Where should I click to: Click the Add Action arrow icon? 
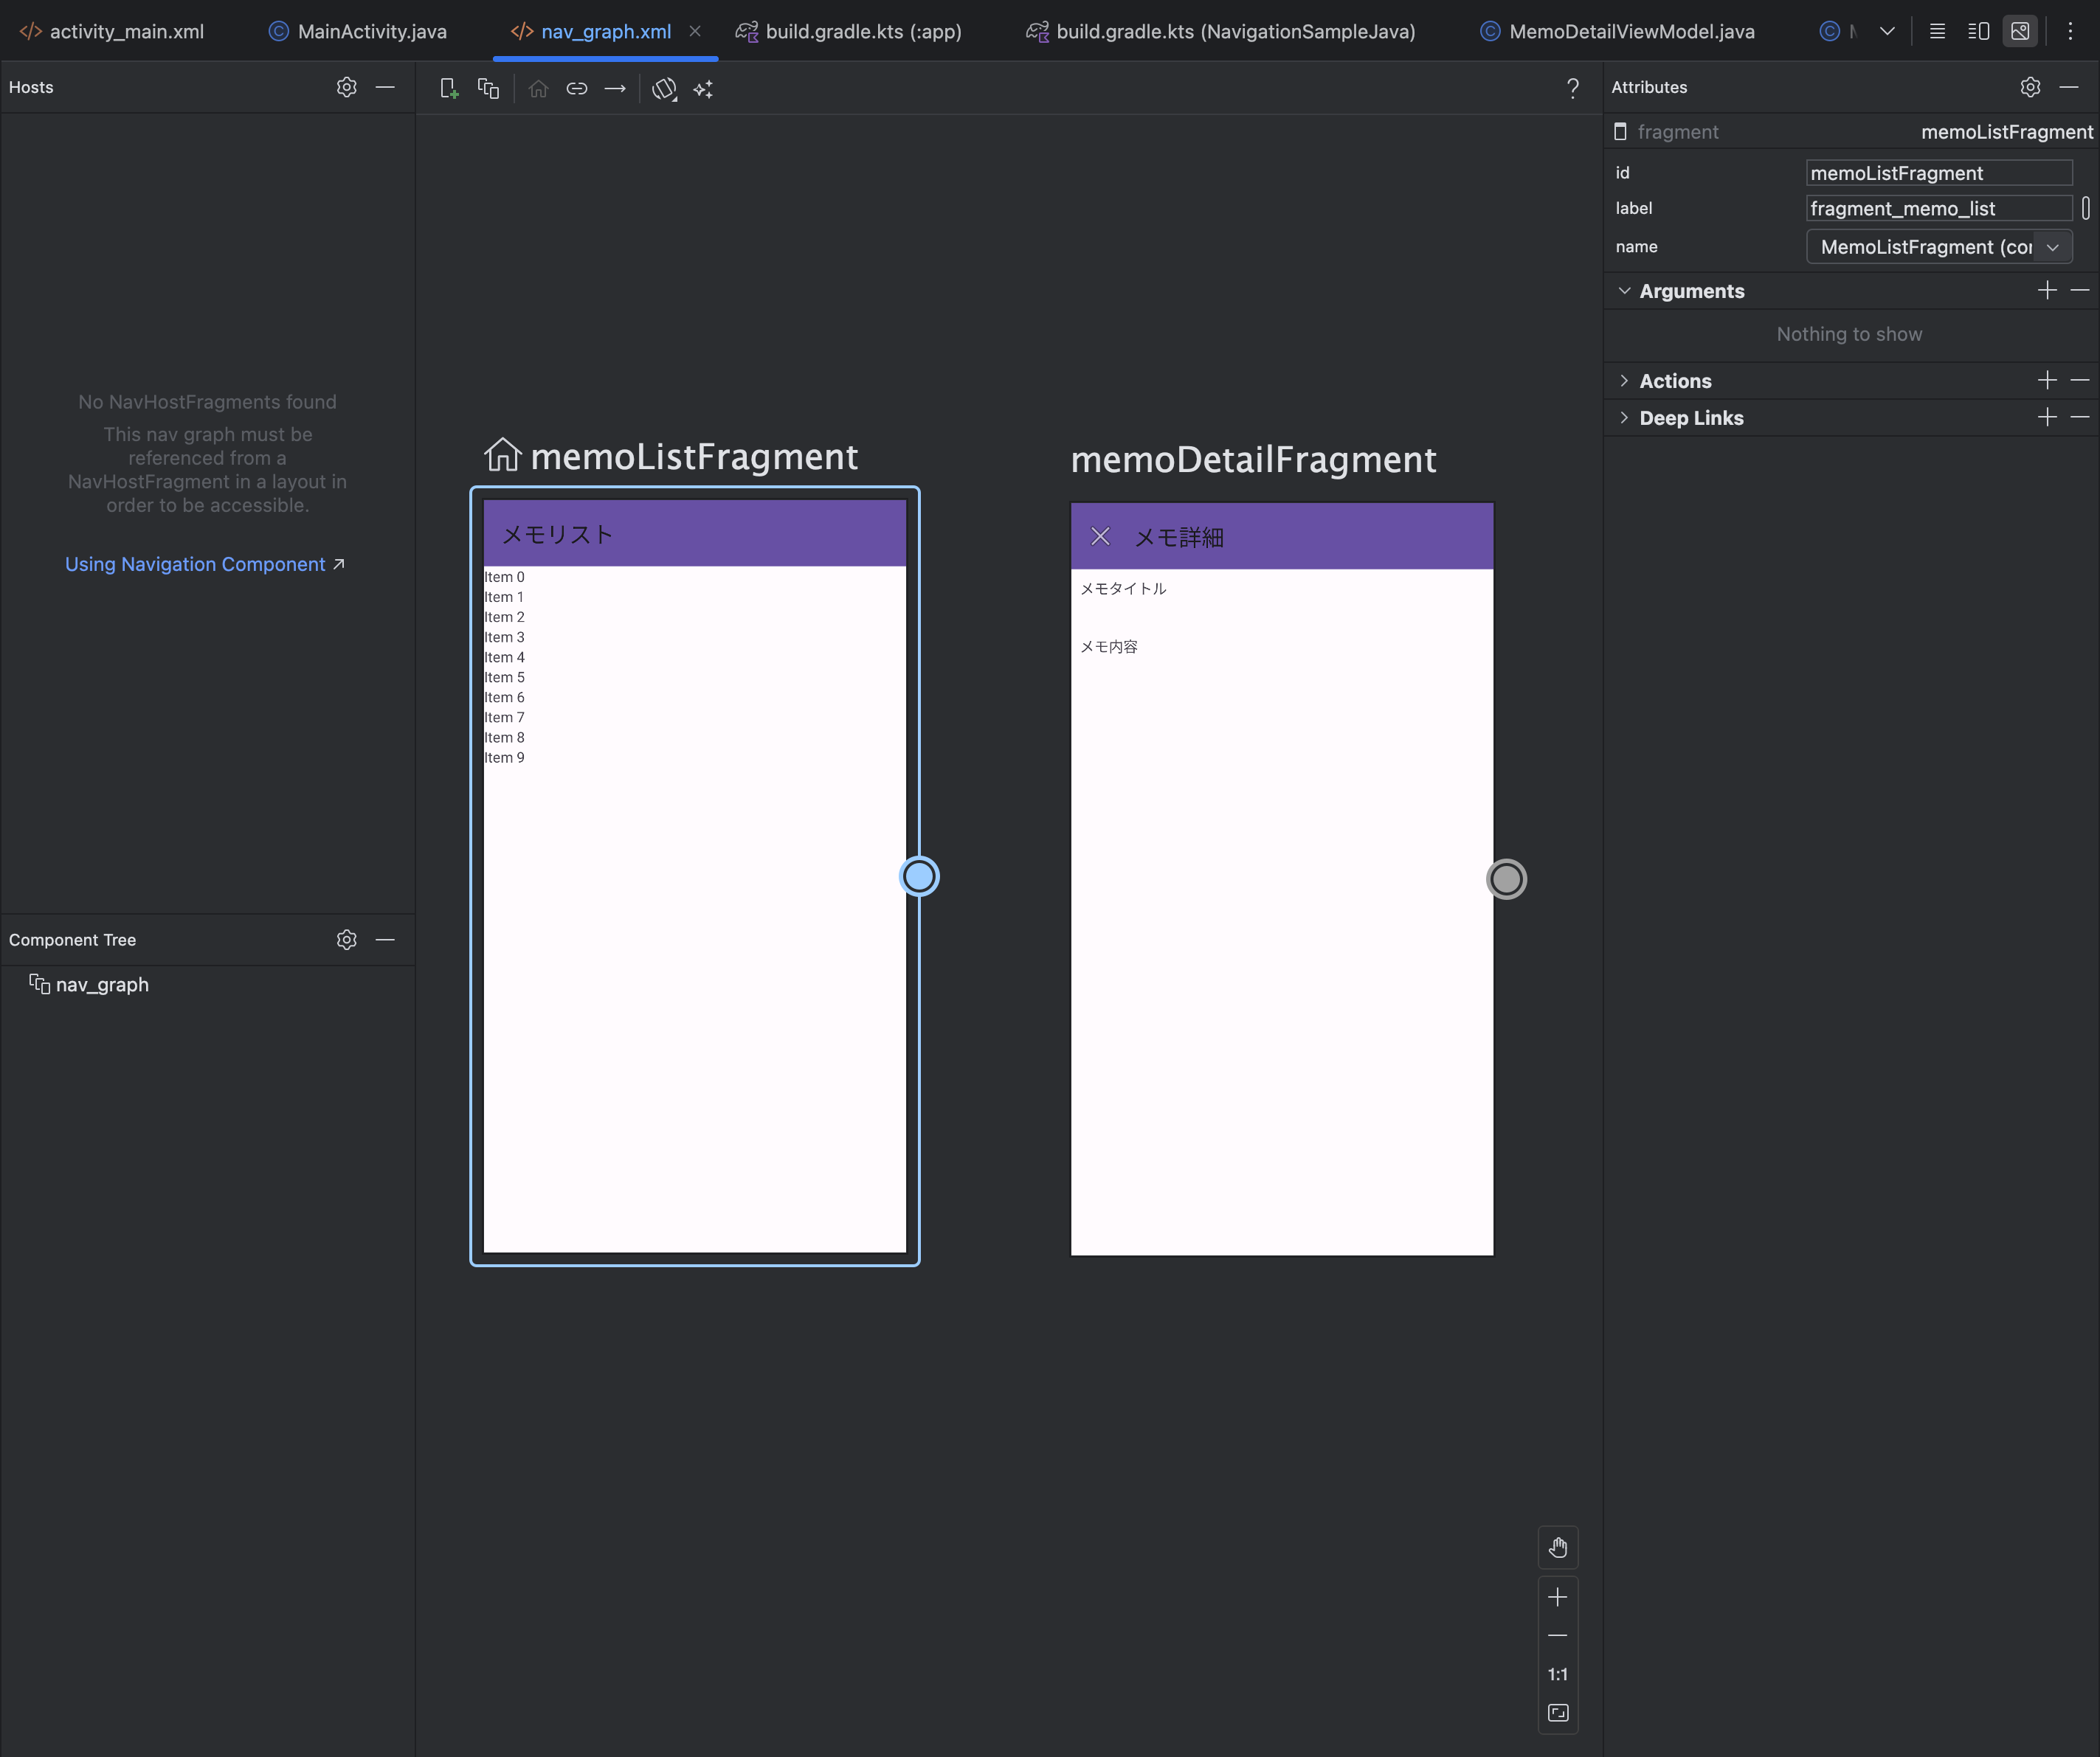615,89
